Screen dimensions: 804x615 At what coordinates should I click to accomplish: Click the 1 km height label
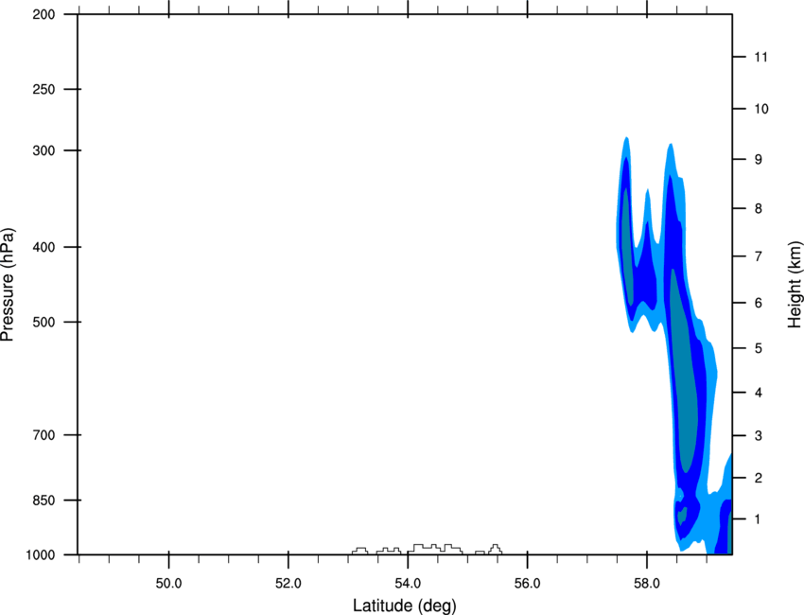tap(759, 519)
